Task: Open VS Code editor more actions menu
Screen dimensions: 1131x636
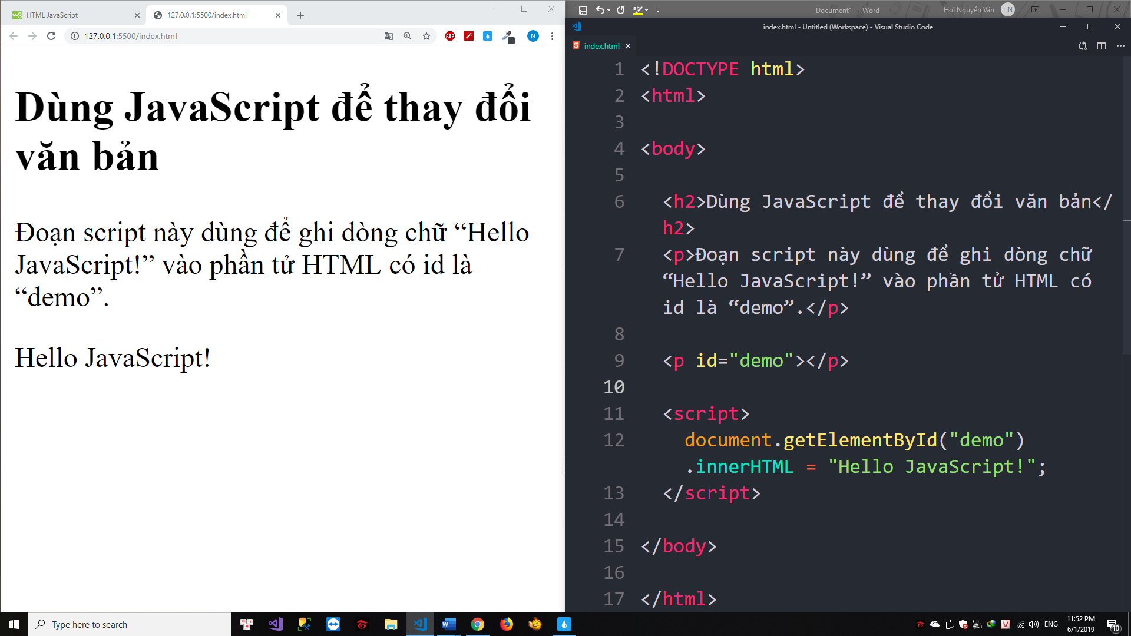Action: pyautogui.click(x=1120, y=46)
